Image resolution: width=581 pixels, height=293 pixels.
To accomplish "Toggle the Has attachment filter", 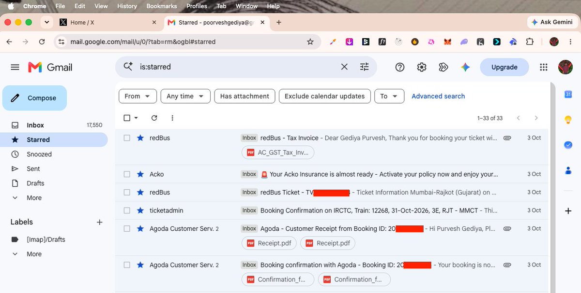I will coord(245,96).
